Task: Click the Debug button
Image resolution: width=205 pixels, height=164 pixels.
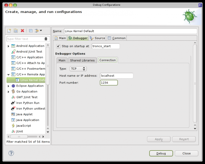Action: [161, 153]
